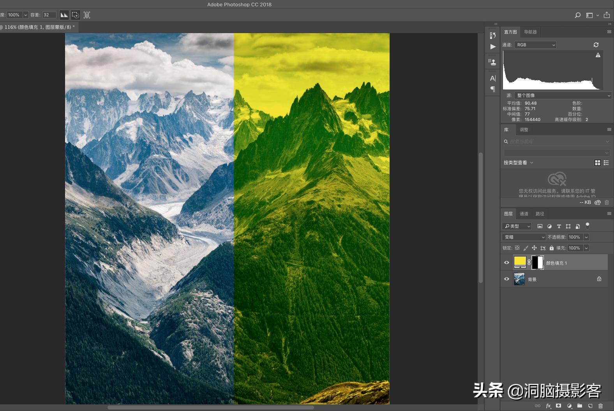This screenshot has width=614, height=411.
Task: Open the Actions panel play icon
Action: pyautogui.click(x=492, y=47)
